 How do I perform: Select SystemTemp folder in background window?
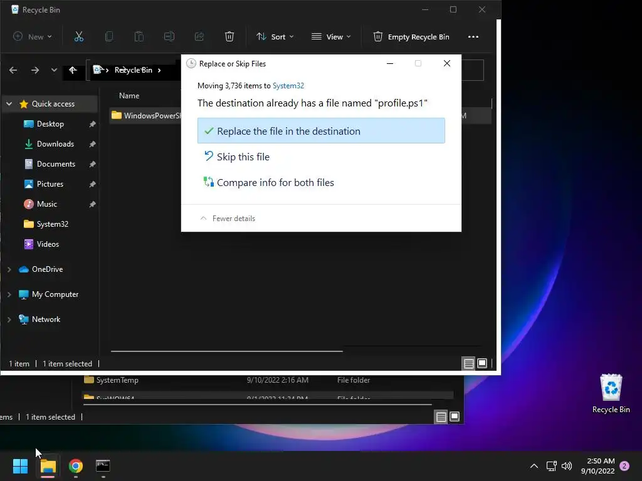[x=117, y=380]
